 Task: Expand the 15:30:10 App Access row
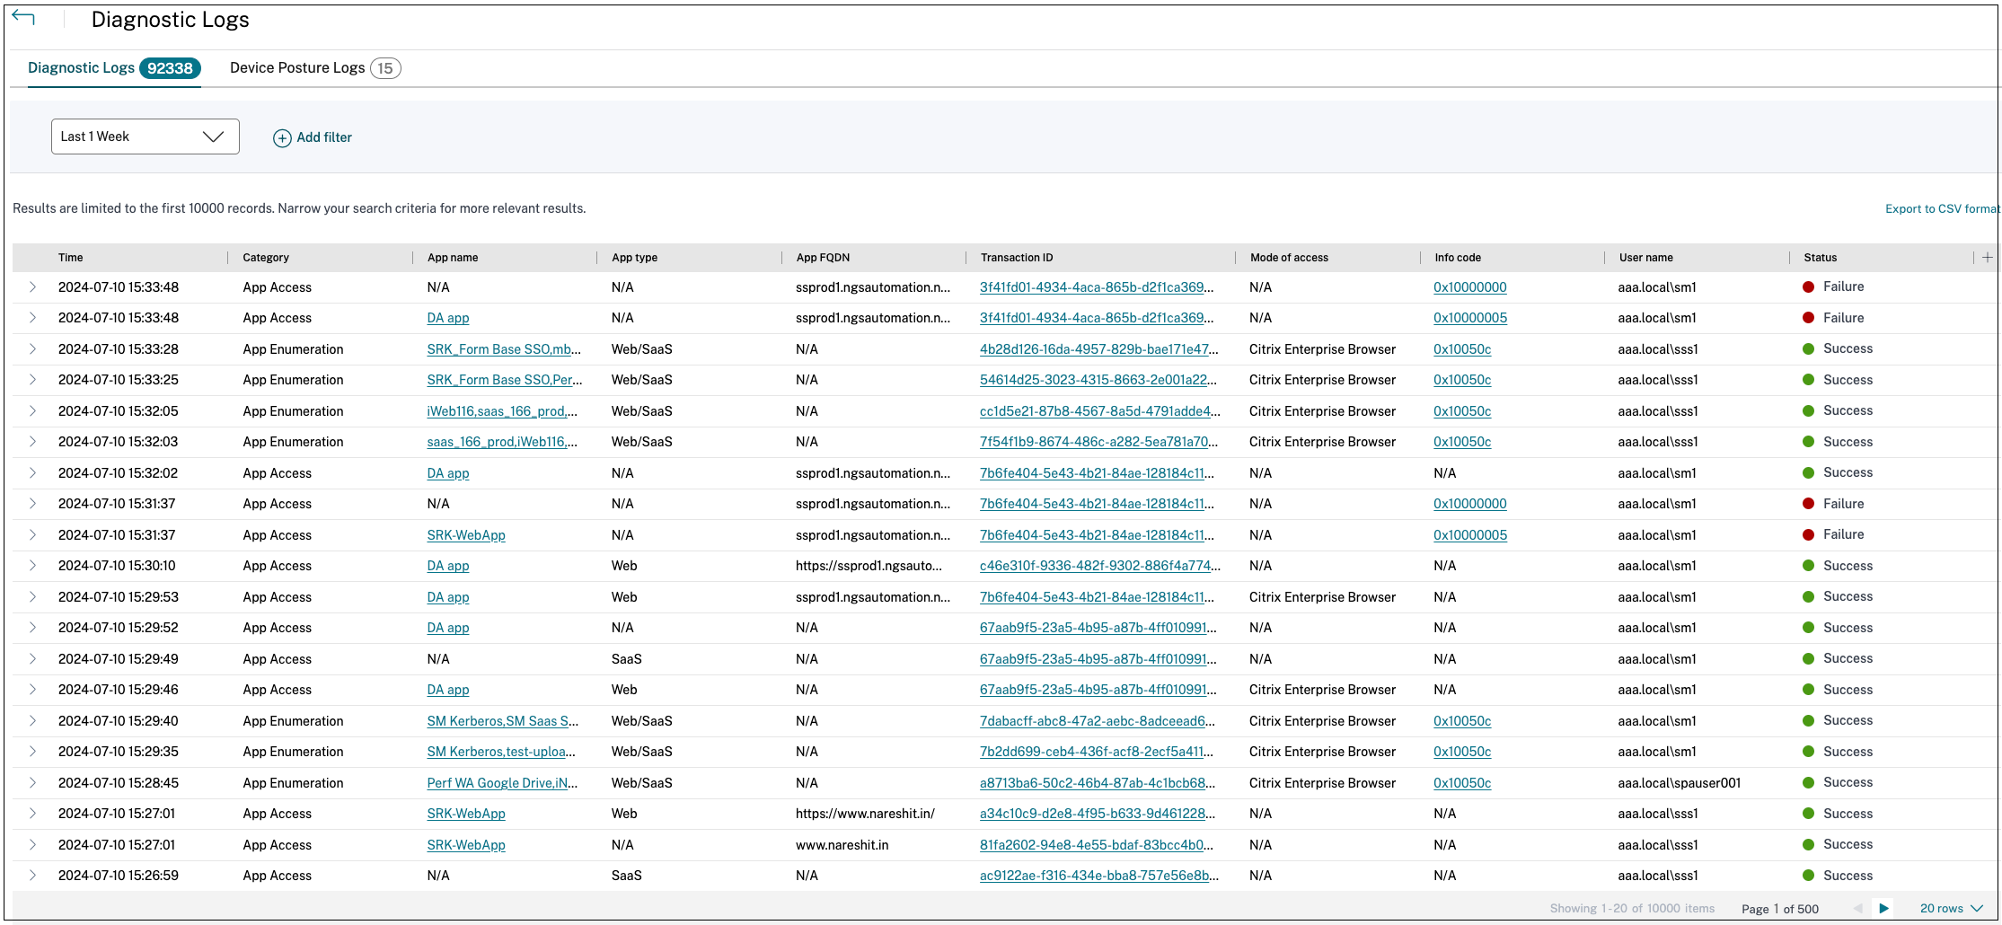[32, 566]
